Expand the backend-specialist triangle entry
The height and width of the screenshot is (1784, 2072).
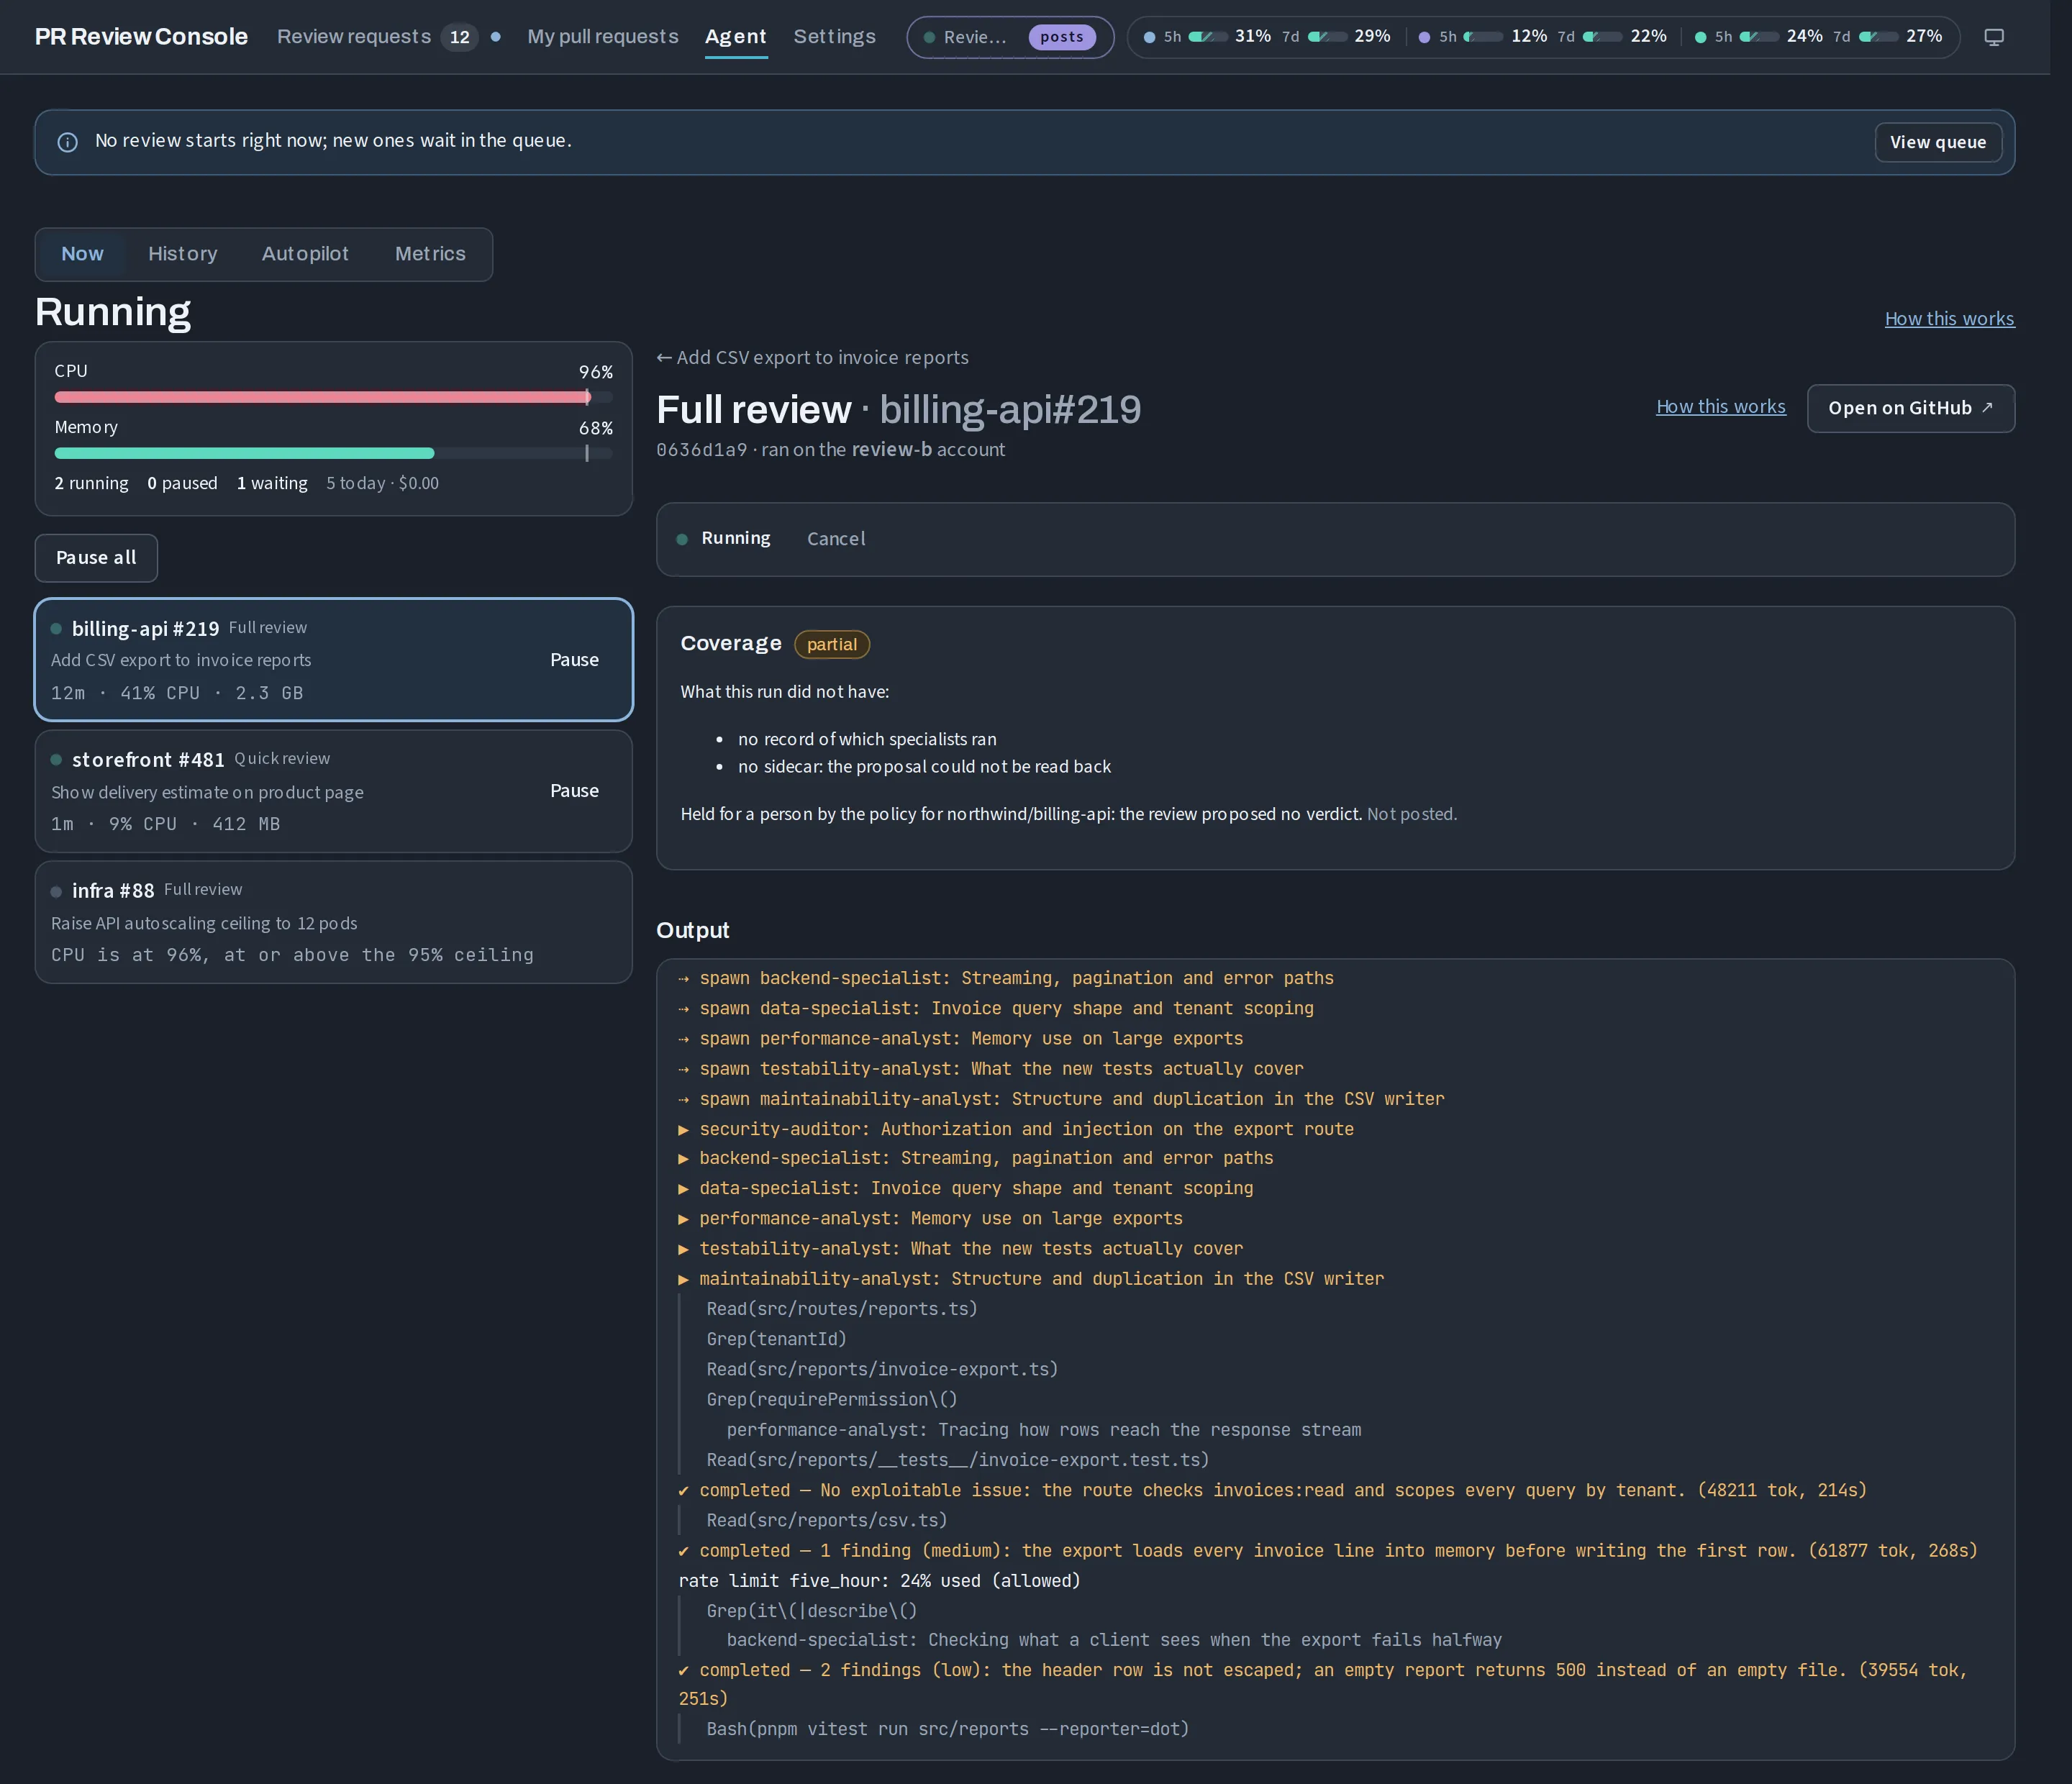[x=976, y=1158]
